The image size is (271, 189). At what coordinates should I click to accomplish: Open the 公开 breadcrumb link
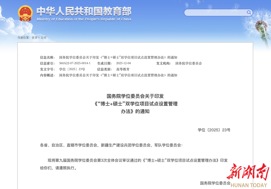coord(44,38)
